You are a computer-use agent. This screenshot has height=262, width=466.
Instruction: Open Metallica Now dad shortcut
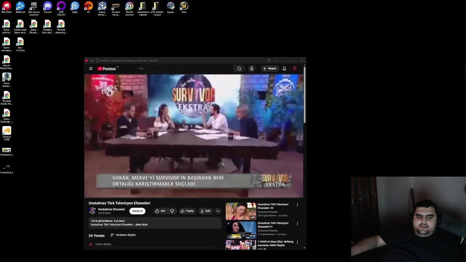[x=48, y=27]
